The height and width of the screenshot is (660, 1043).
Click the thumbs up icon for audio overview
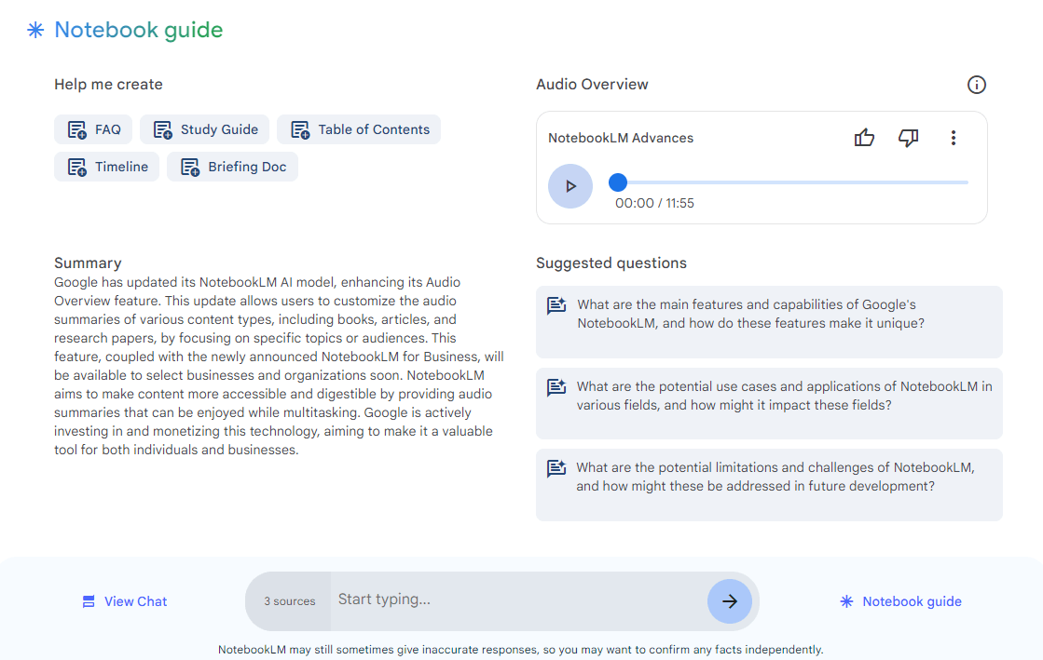864,138
